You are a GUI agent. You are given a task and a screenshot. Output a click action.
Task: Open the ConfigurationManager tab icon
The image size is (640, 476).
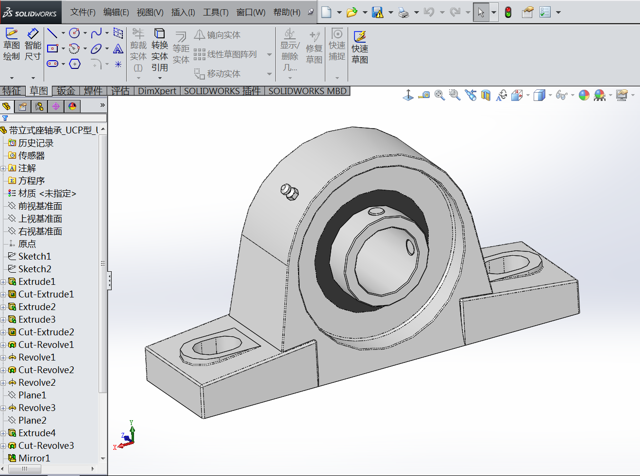click(x=39, y=106)
